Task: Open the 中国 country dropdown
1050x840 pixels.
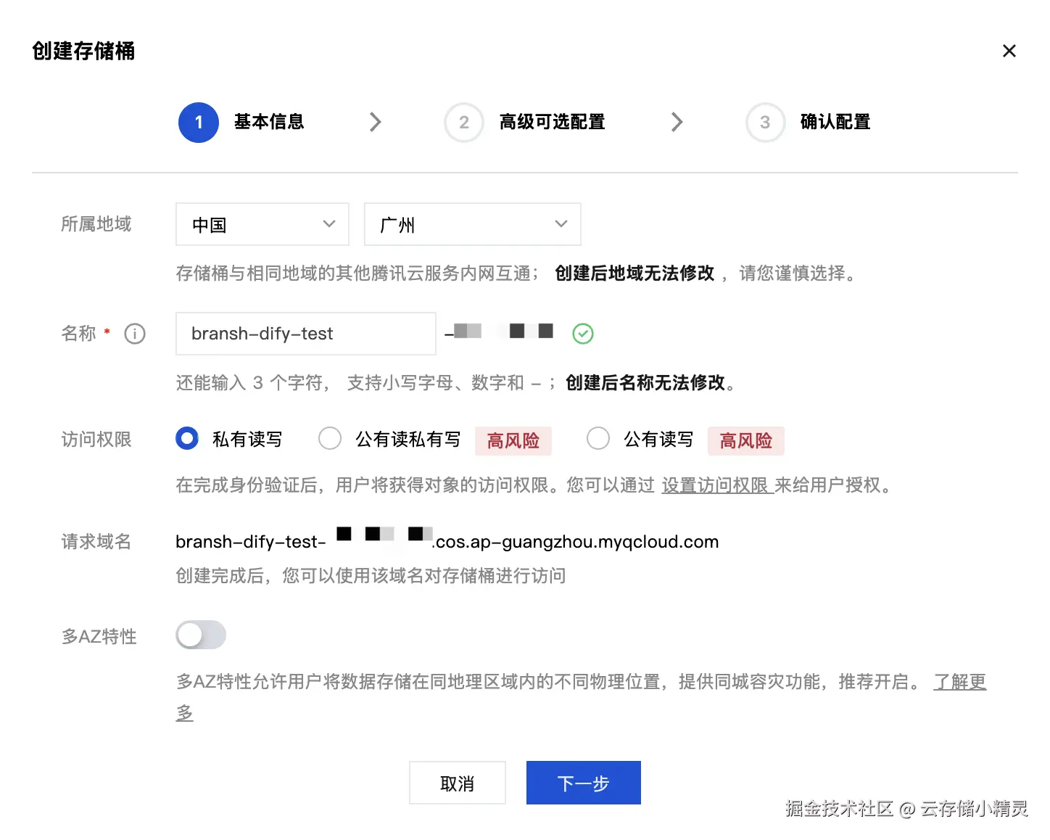Action: point(262,224)
